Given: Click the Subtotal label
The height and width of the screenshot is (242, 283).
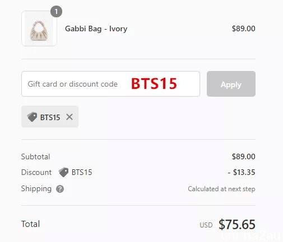Looking at the screenshot, I should 35,156.
